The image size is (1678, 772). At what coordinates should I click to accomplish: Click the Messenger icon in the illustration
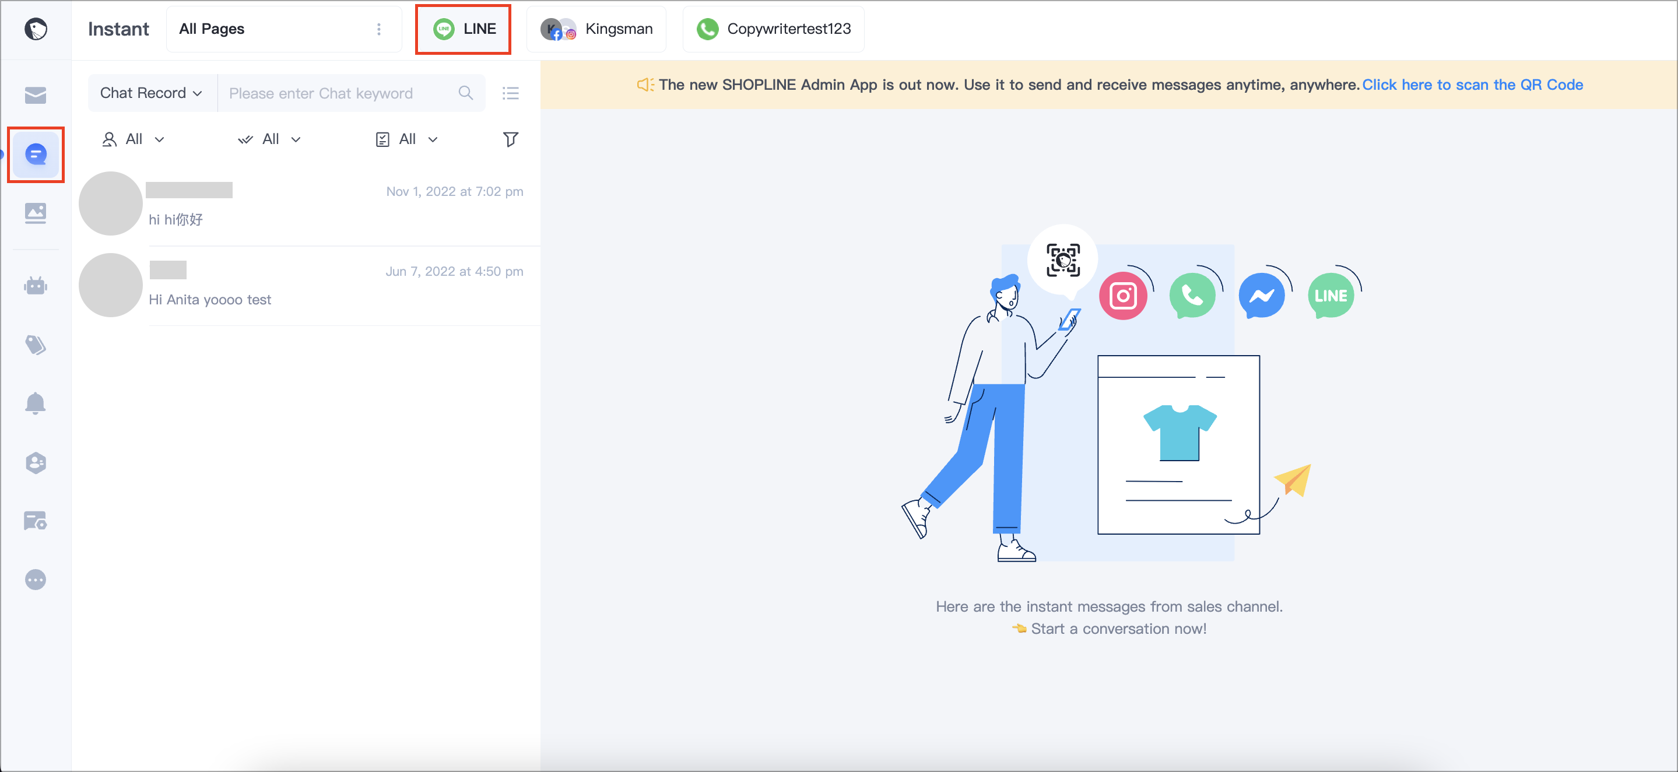(1262, 296)
